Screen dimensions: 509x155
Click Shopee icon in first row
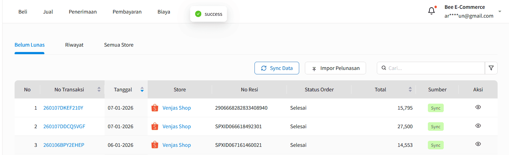(155, 108)
